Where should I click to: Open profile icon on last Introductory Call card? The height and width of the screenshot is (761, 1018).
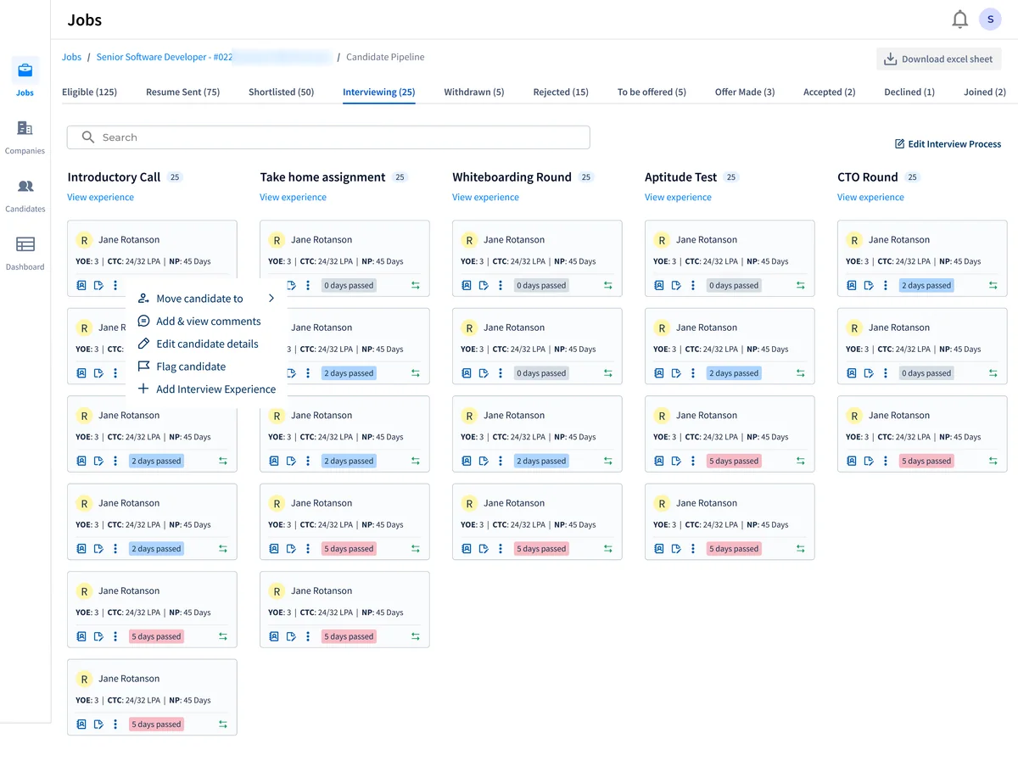(x=81, y=725)
